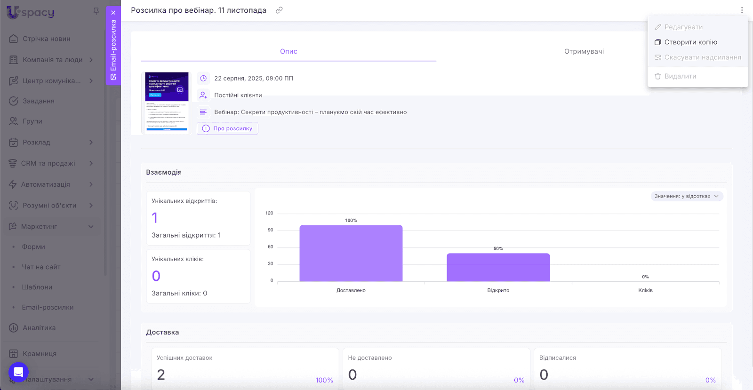
Task: Choose Видалити in the context menu
Action: click(x=680, y=76)
